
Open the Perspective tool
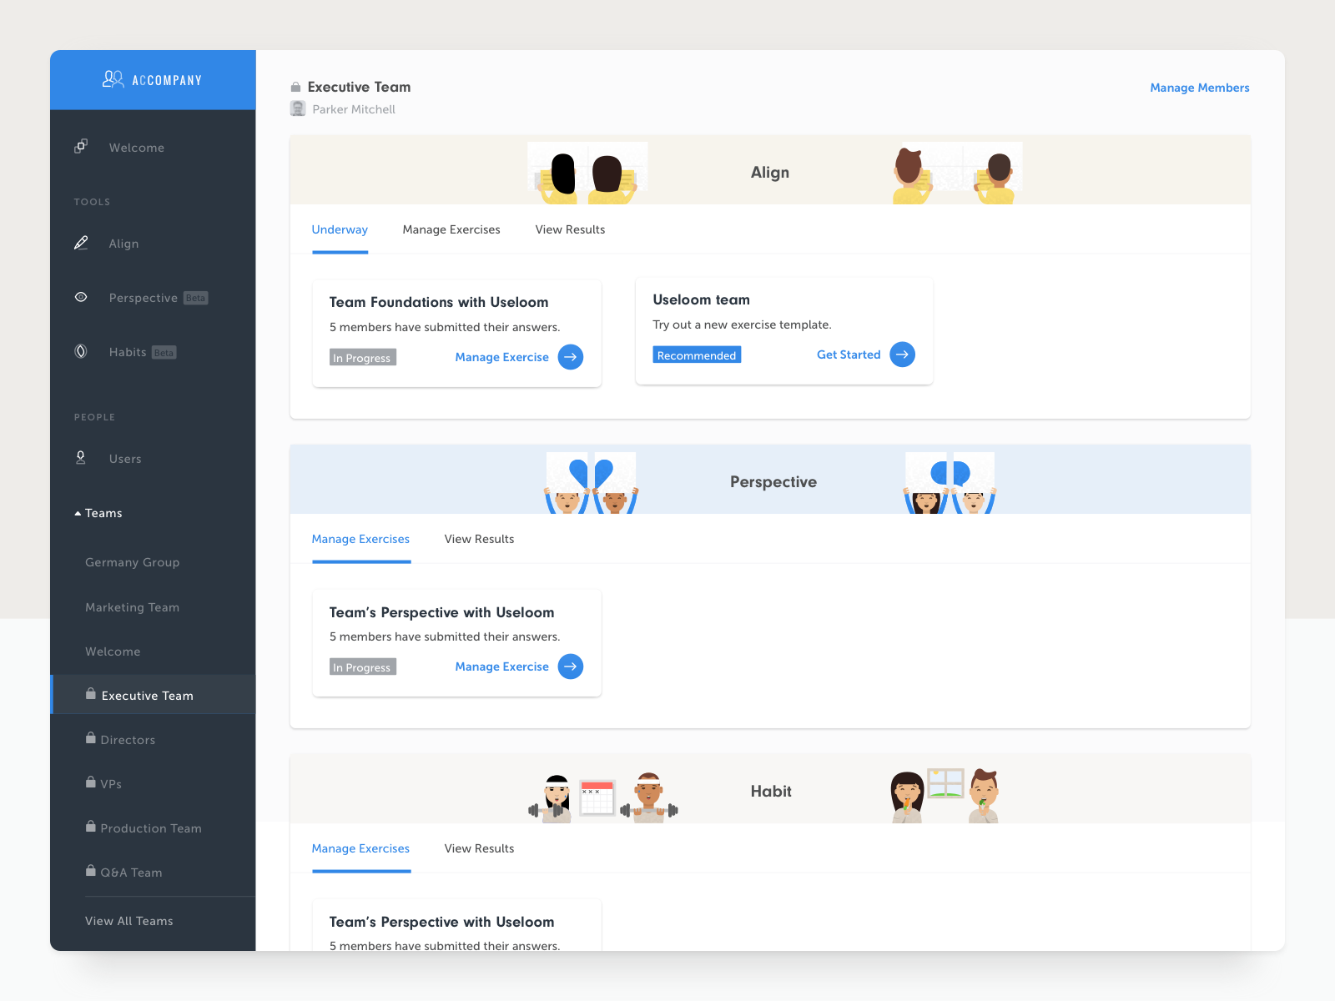(x=144, y=298)
